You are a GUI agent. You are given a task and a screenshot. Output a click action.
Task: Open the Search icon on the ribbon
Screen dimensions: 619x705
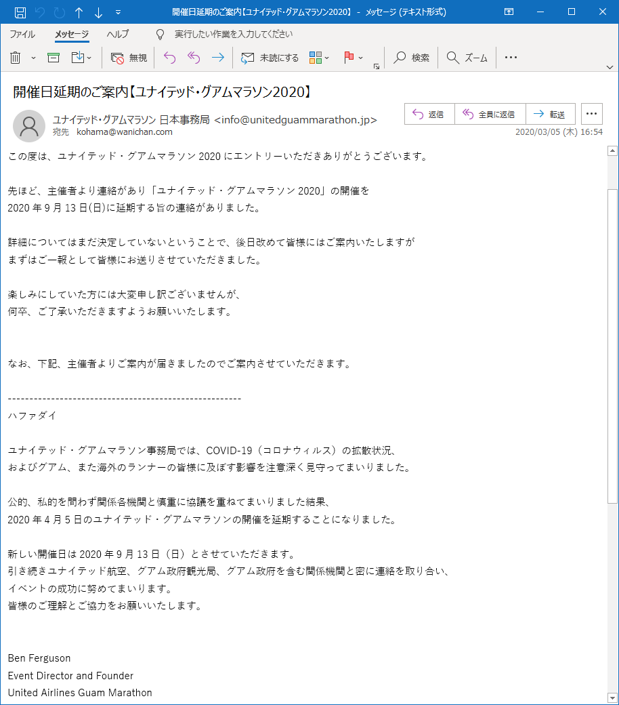pos(410,58)
